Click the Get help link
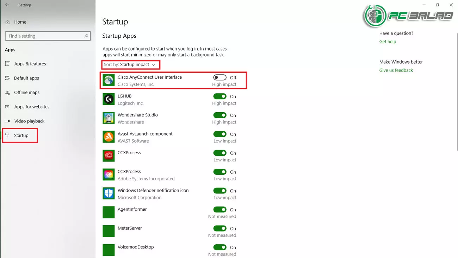The image size is (458, 258). 388,42
